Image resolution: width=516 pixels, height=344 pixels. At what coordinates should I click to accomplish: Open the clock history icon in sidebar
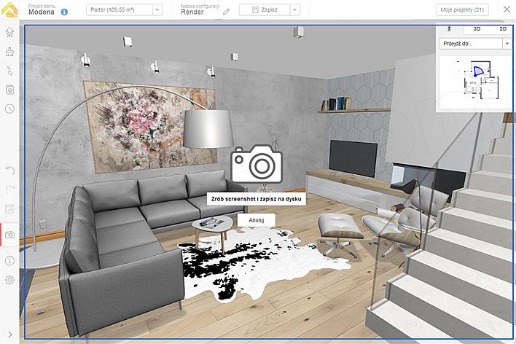(x=9, y=109)
